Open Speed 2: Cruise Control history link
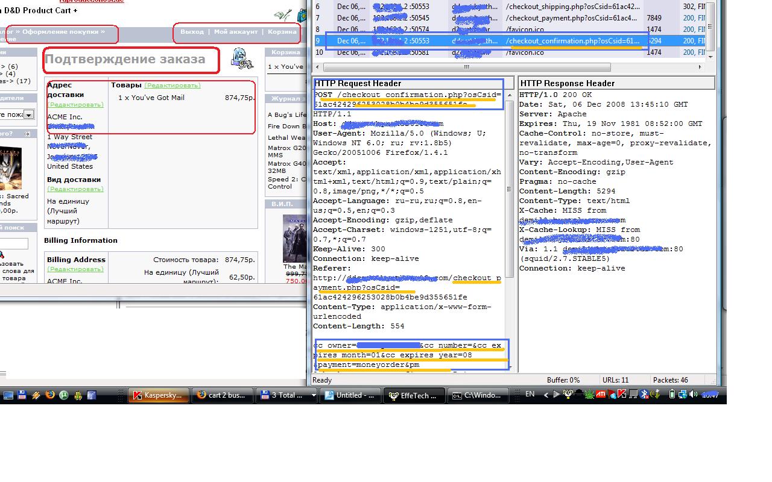 click(x=287, y=183)
